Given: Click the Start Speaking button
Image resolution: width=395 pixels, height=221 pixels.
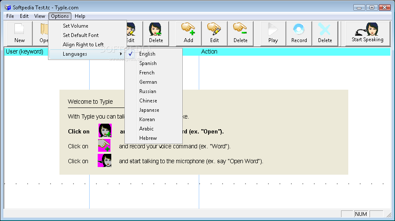Looking at the screenshot, I should click(x=367, y=33).
